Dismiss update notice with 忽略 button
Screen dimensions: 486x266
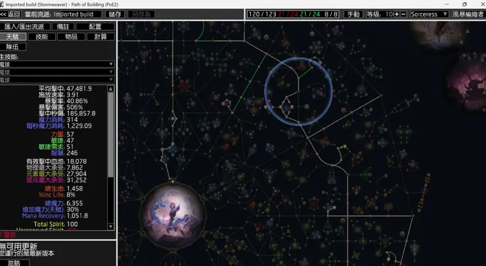tap(14, 263)
